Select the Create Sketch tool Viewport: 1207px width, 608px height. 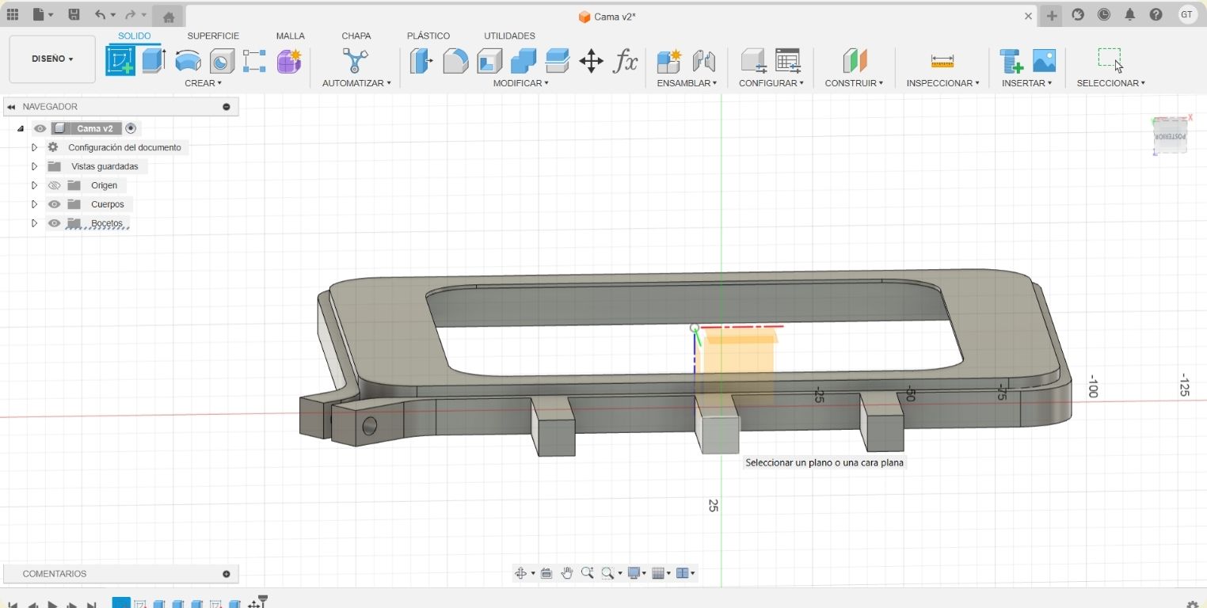(x=120, y=61)
